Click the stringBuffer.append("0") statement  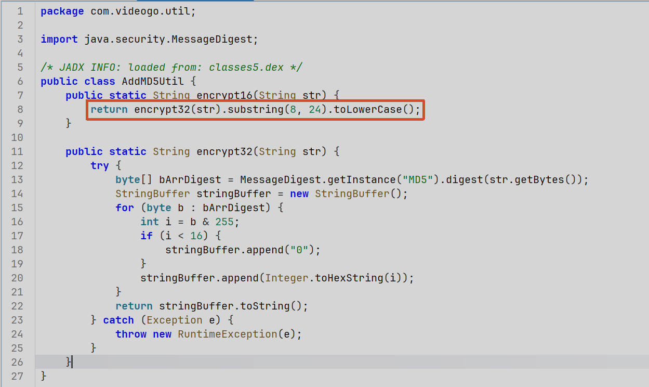coord(243,250)
